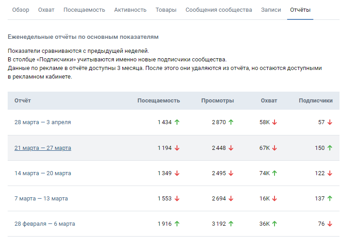Open report 14 марта — 20 марта

coord(43,173)
